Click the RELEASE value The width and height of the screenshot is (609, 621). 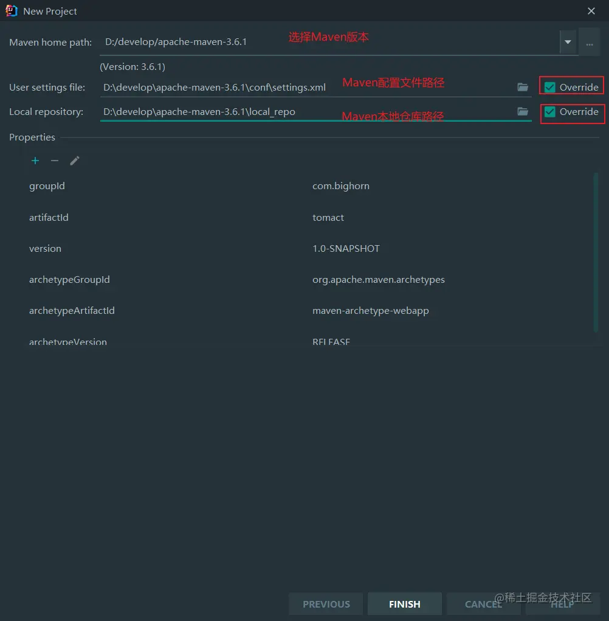[331, 341]
